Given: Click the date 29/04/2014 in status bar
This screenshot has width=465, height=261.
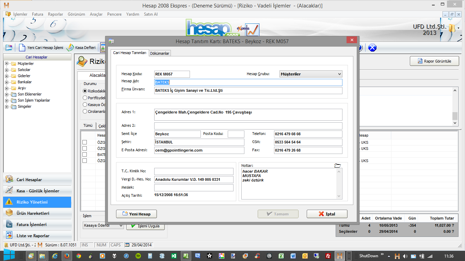Looking at the screenshot, I should [141, 245].
